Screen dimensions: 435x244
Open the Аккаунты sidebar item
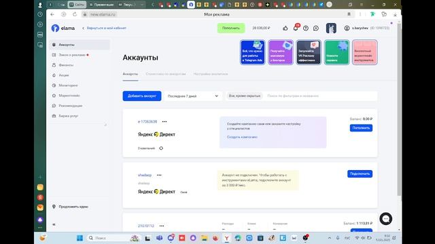click(80, 45)
